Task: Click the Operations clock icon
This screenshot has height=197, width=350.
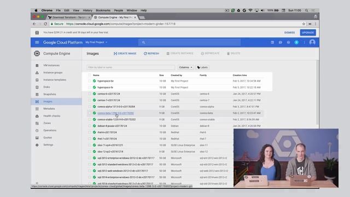Action: (x=37, y=130)
